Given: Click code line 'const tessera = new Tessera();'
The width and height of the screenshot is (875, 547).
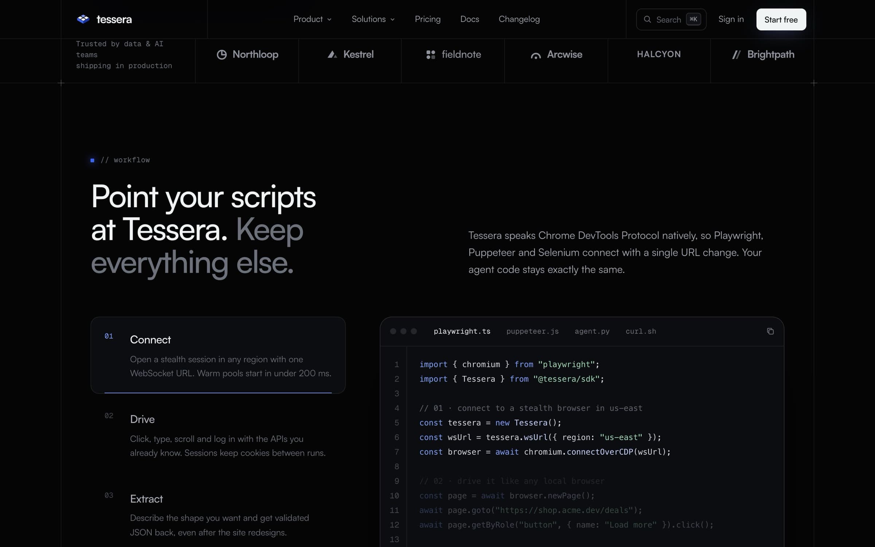Looking at the screenshot, I should click(490, 423).
